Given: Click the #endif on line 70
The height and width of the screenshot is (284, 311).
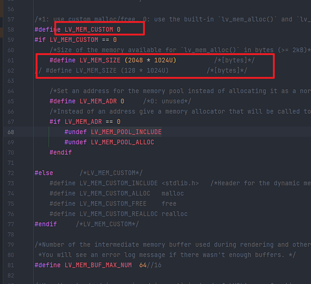Looking at the screenshot, I should pos(61,152).
